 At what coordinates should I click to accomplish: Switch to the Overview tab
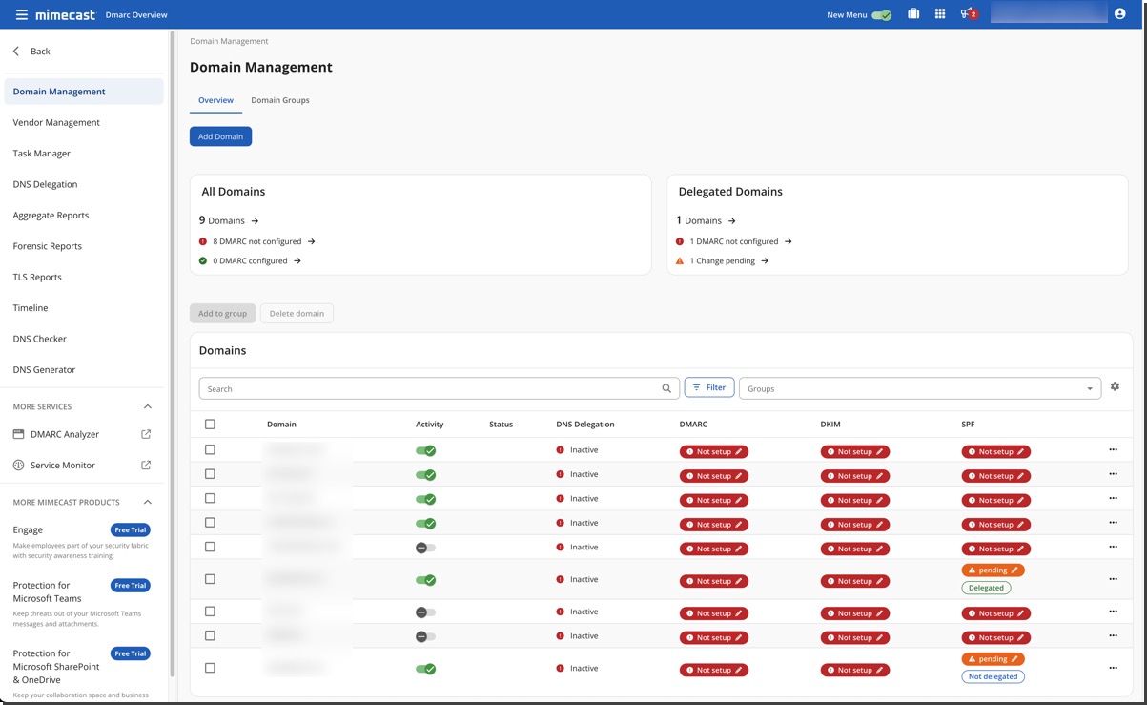[x=215, y=100]
